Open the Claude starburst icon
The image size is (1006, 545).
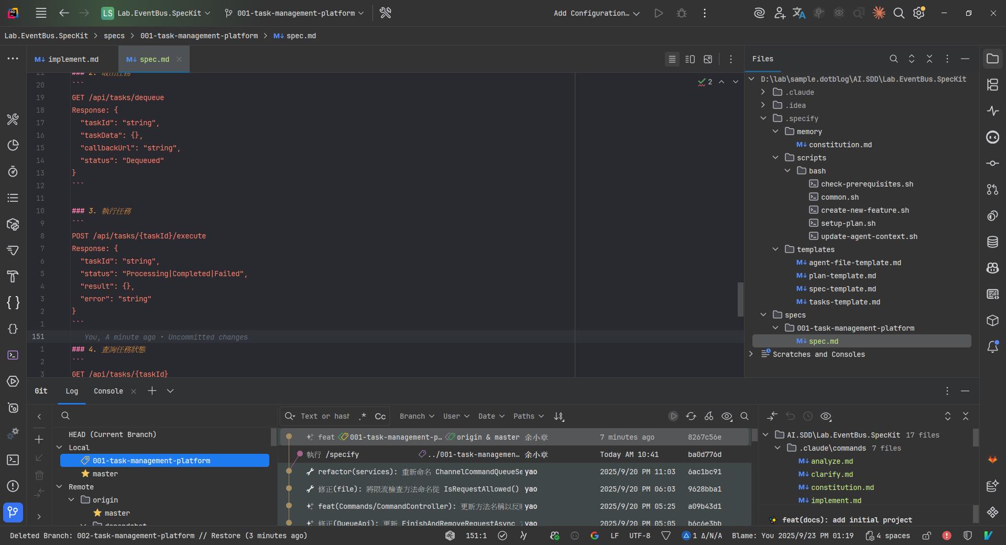(x=879, y=13)
